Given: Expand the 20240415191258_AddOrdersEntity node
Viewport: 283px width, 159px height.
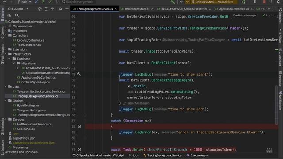Looking at the screenshot, I should click(x=18, y=68).
